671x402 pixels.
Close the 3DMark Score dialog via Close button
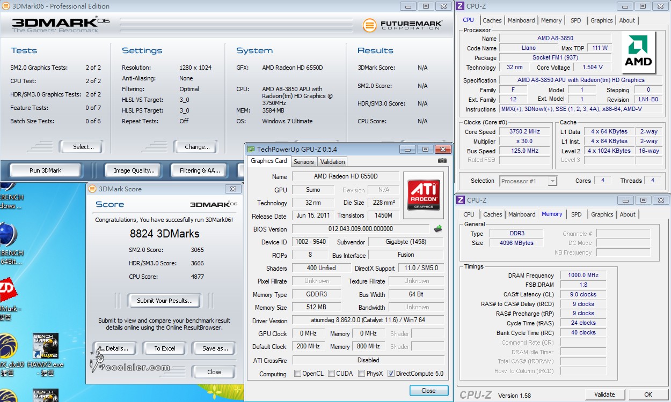tap(214, 372)
